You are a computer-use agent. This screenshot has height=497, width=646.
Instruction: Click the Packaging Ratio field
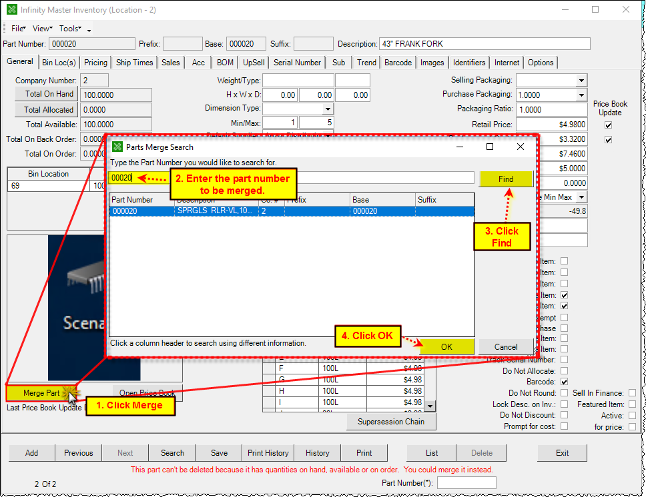click(552, 110)
